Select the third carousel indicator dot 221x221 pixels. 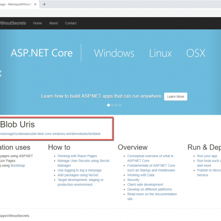point(116,105)
